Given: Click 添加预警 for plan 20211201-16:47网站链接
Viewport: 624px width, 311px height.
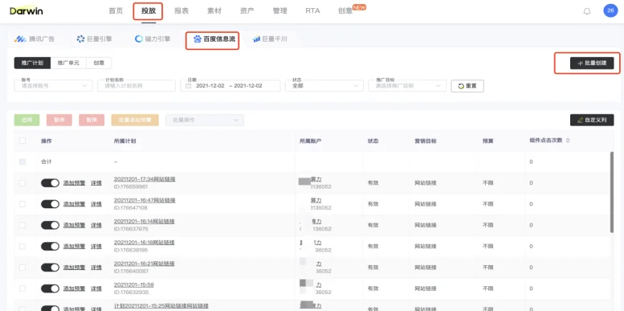Looking at the screenshot, I should (75, 204).
